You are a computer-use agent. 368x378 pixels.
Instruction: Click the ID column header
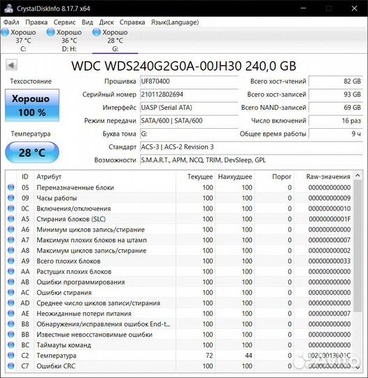point(25,176)
